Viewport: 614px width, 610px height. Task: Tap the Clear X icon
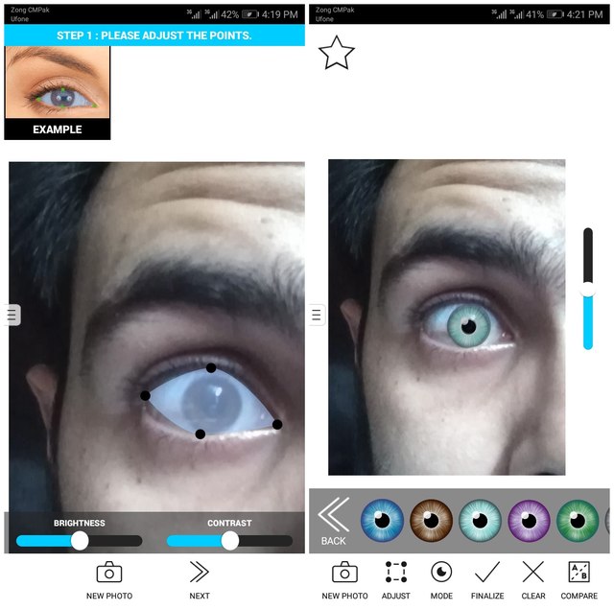pos(533,572)
